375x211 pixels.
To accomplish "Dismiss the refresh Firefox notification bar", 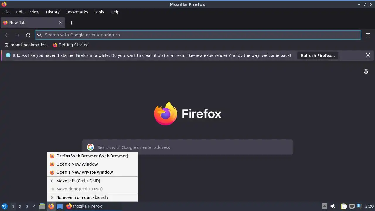I will 368,55.
